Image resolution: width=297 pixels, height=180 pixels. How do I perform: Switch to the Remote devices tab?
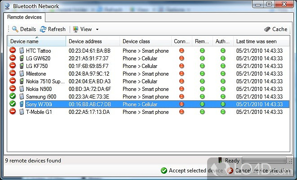coord(24,17)
